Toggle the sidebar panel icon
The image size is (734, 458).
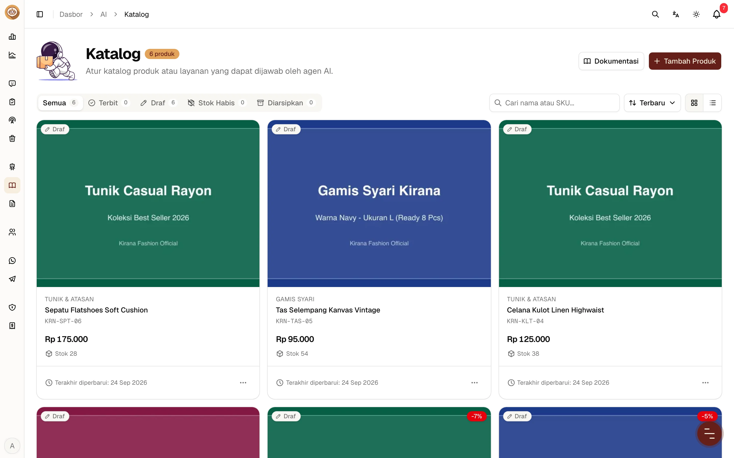pyautogui.click(x=40, y=14)
